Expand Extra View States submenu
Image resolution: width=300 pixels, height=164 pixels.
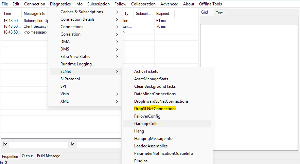[x=85, y=57]
